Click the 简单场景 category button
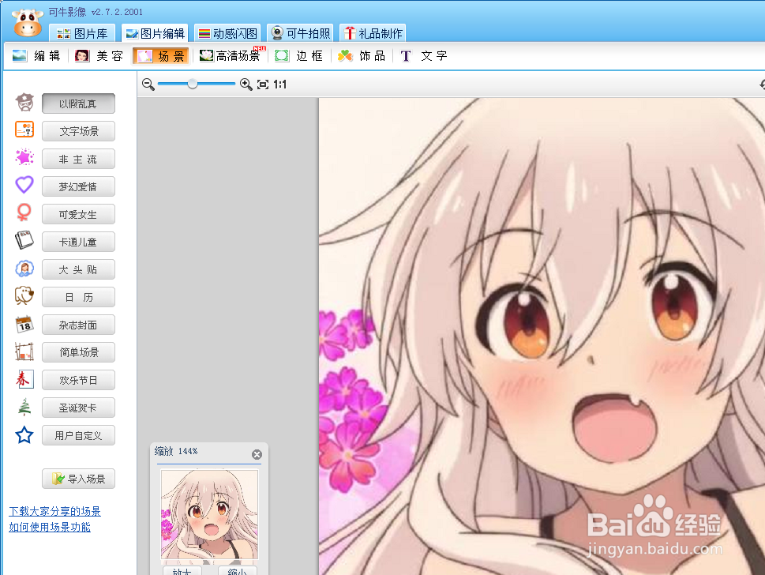The image size is (765, 575). tap(78, 352)
